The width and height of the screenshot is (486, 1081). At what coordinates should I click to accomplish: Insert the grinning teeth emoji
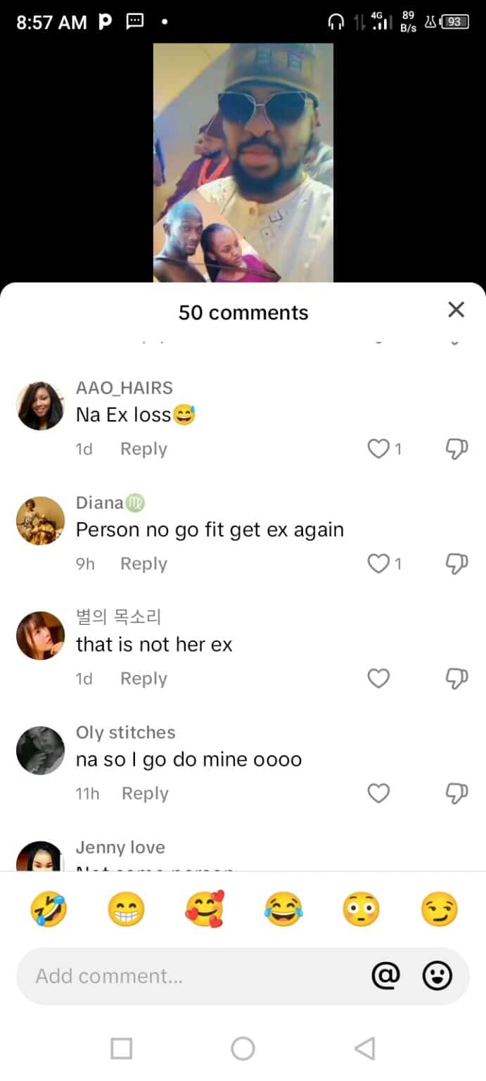point(126,909)
